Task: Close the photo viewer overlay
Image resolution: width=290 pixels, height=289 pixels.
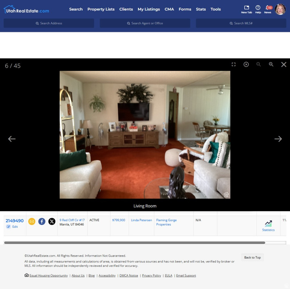Action: [x=284, y=64]
